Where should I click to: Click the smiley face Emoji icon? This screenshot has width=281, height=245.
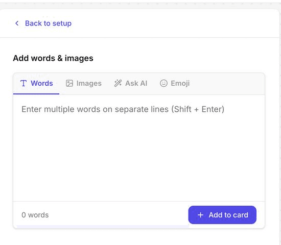[163, 83]
